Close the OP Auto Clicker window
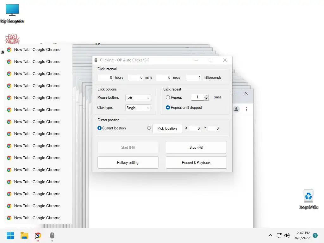Viewport: 324px width, 243px height. (x=225, y=60)
